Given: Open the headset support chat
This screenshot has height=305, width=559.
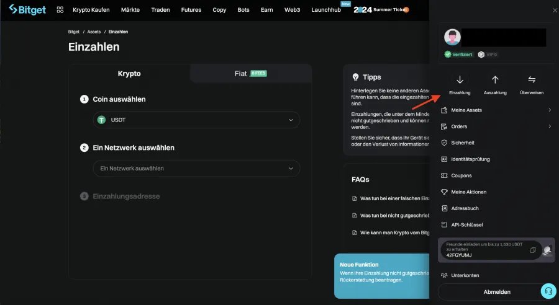Looking at the screenshot, I should [x=548, y=291].
